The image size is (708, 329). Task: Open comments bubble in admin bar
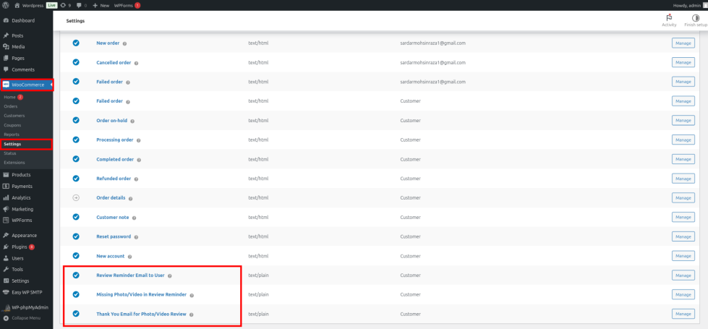click(x=81, y=5)
